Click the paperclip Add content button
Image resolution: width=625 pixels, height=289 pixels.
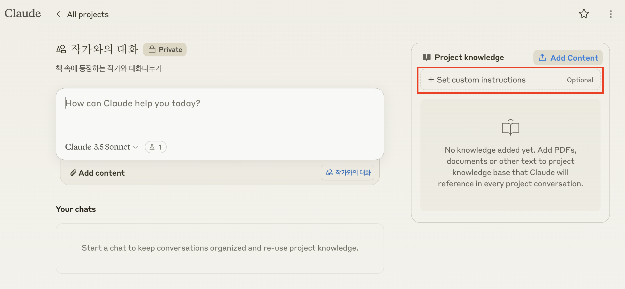[97, 173]
